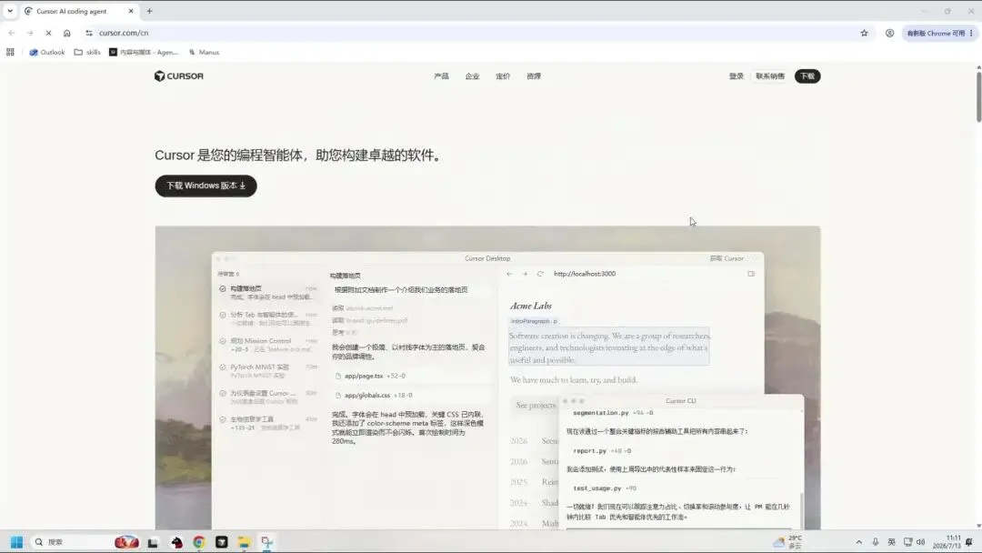Click the demo preview reload icon
982x553 pixels.
(x=540, y=275)
